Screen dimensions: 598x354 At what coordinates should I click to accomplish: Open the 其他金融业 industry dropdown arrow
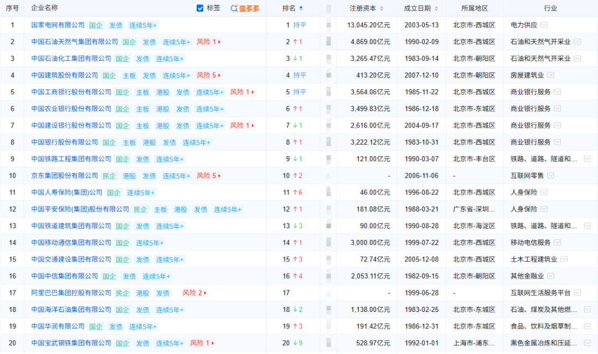(x=551, y=276)
